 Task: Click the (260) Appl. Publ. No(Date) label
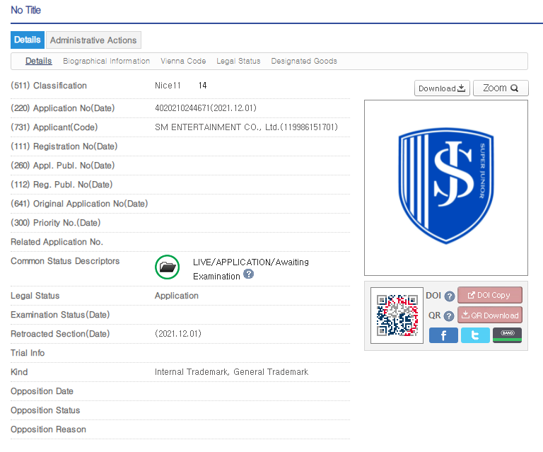(x=63, y=166)
